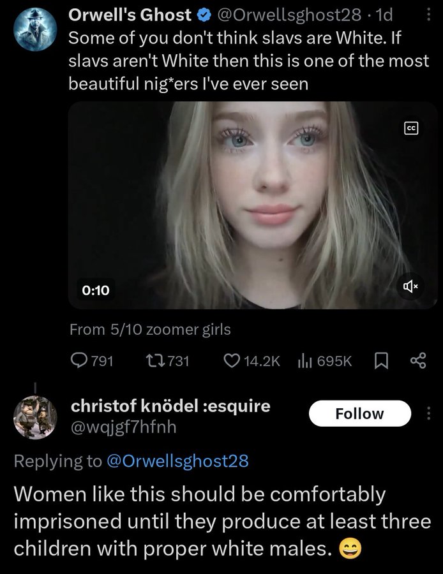Toggle closed captions on the video
The height and width of the screenshot is (574, 443).
click(x=412, y=128)
